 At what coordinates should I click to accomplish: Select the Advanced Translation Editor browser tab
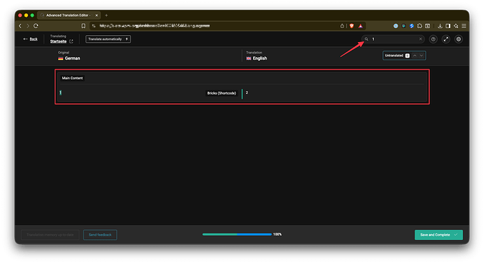click(69, 15)
